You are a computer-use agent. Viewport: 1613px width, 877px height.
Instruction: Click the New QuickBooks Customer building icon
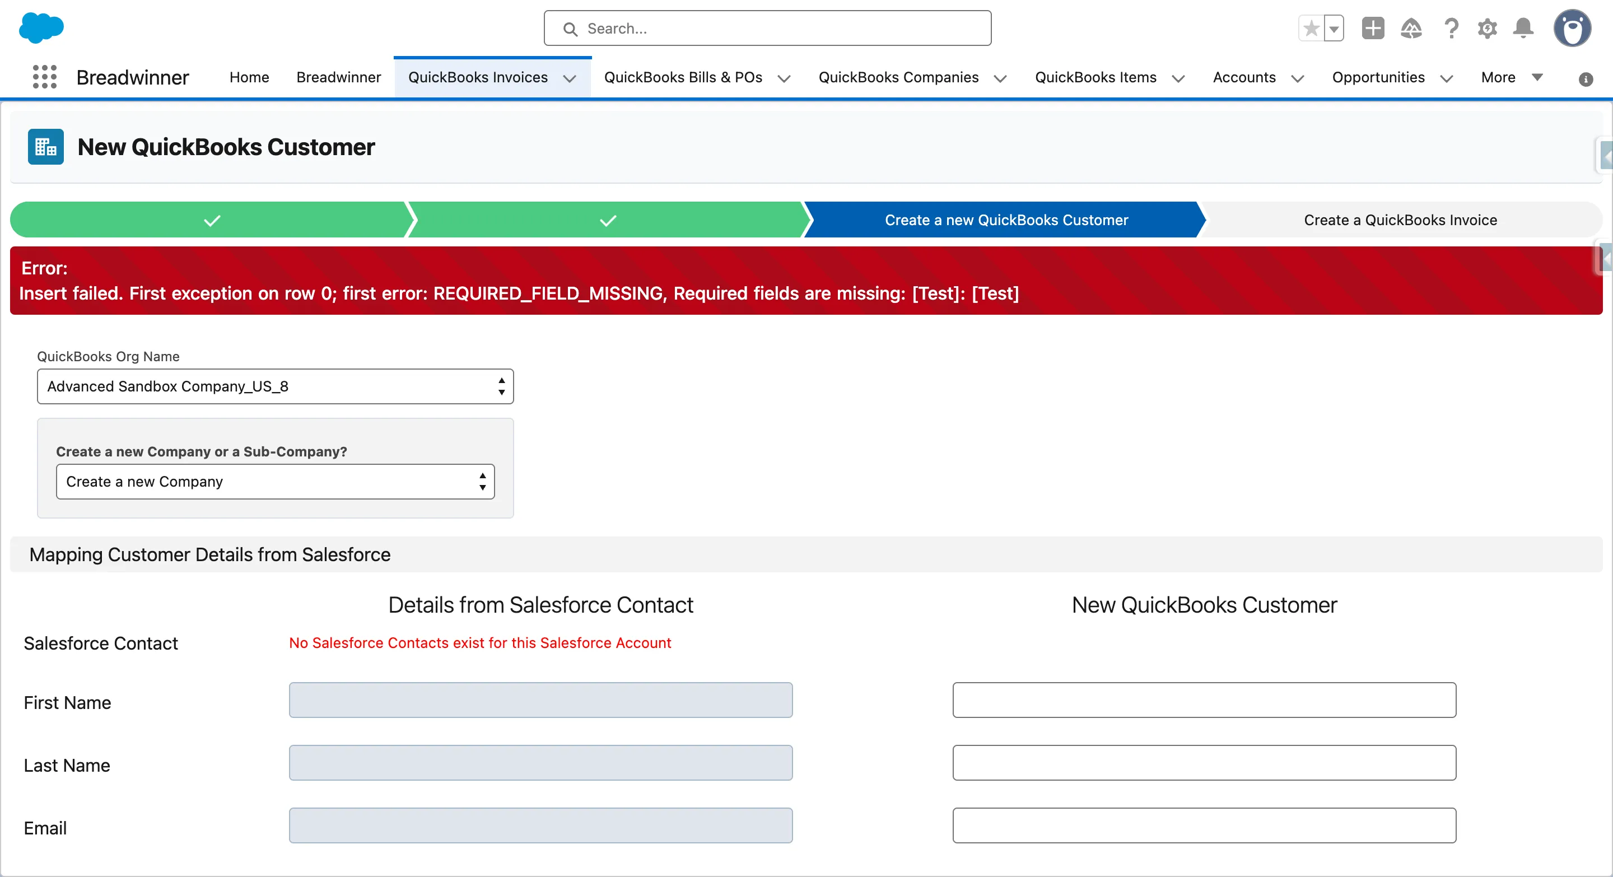(x=46, y=147)
